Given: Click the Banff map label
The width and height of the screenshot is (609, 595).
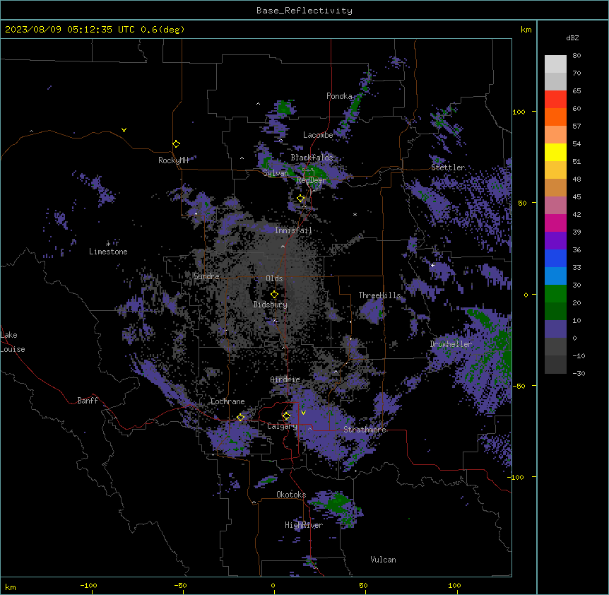Looking at the screenshot, I should pos(88,401).
